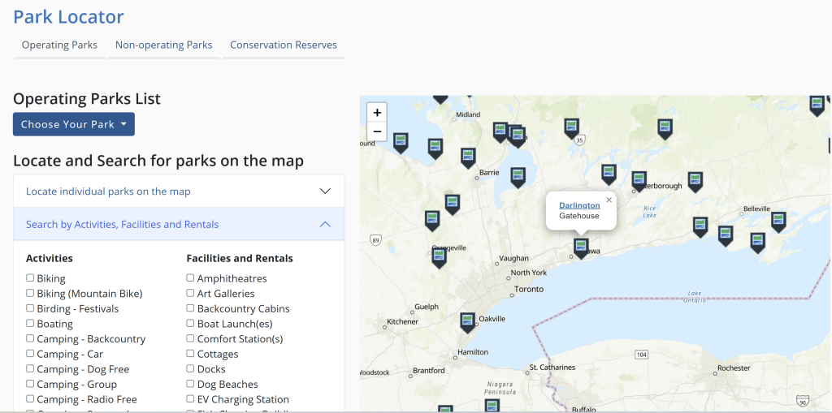This screenshot has width=832, height=413.
Task: Click the park marker northwest of Peterborough marker
Action: coord(609,174)
